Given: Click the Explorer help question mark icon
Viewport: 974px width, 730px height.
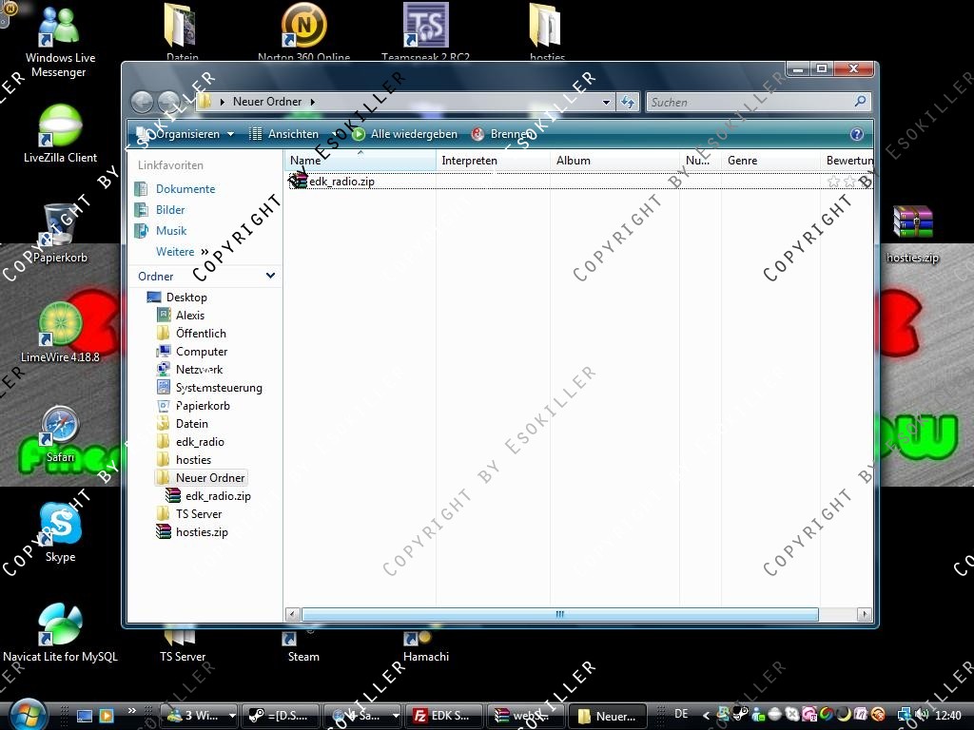Looking at the screenshot, I should point(856,135).
